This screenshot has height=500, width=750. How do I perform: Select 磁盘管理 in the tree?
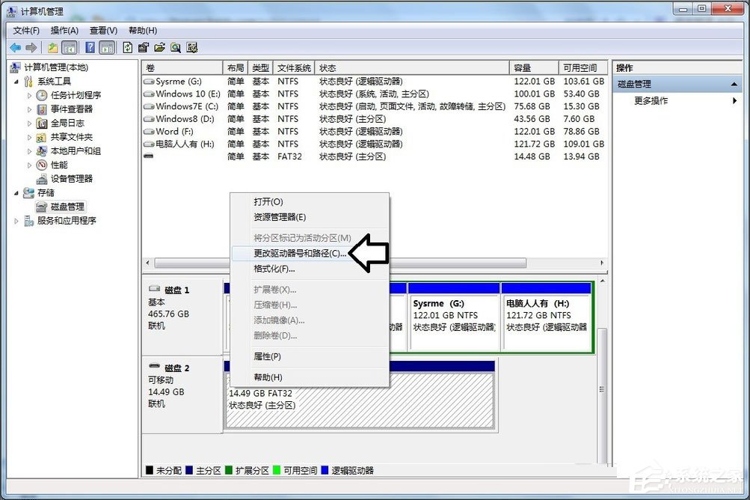coord(67,207)
